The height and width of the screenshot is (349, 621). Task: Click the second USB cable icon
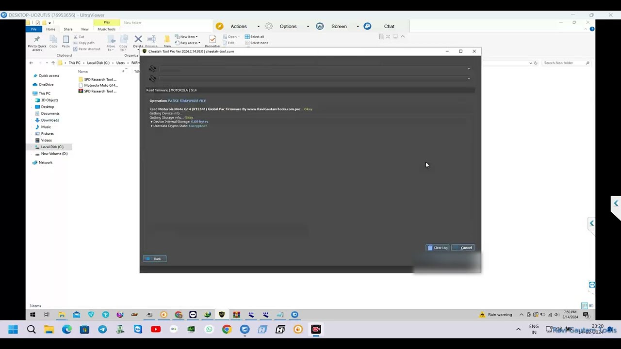[153, 79]
